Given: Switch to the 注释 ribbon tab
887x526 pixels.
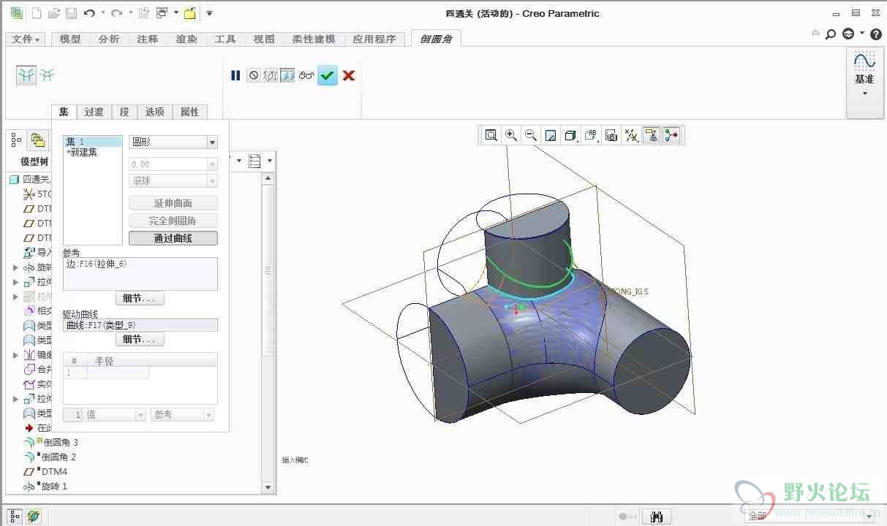Looking at the screenshot, I should pyautogui.click(x=148, y=39).
